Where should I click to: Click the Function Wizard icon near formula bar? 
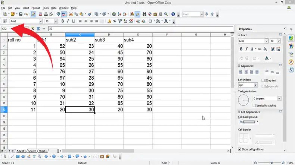[x=33, y=29]
